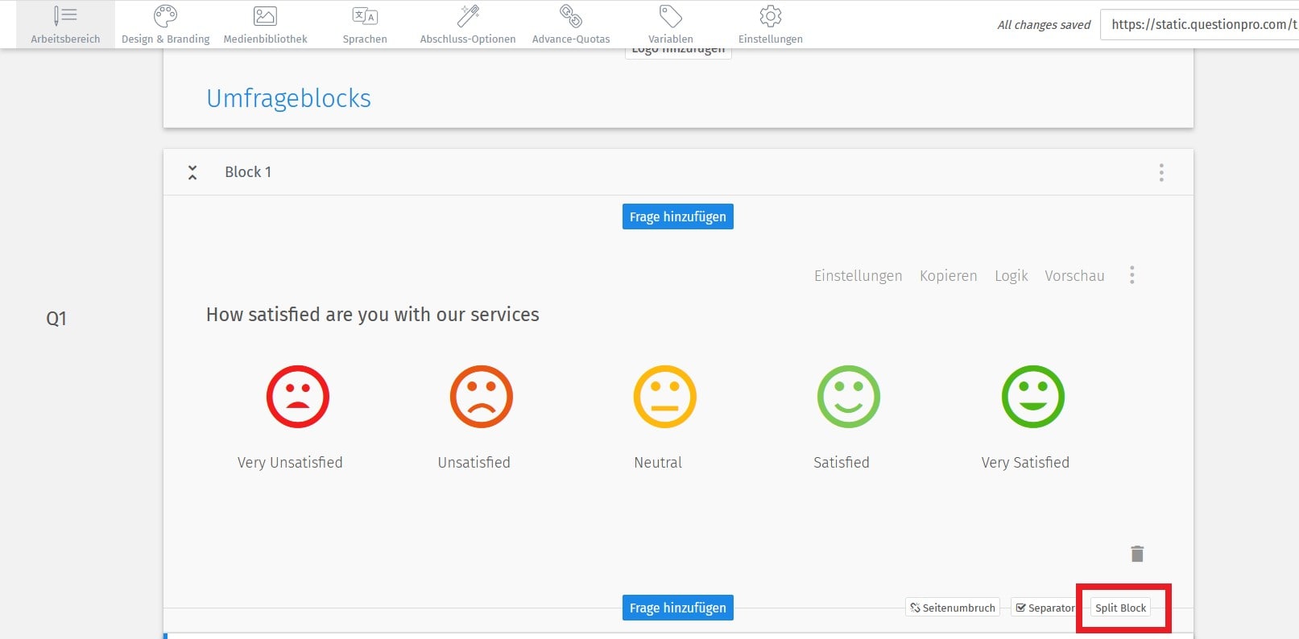This screenshot has width=1299, height=639.
Task: Click the Very Unsatisfied label
Action: pyautogui.click(x=290, y=463)
